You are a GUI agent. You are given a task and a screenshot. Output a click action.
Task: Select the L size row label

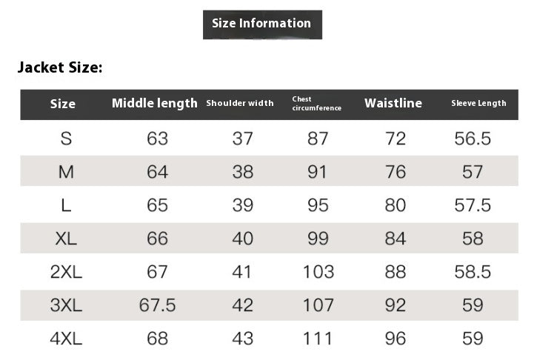pos(66,205)
